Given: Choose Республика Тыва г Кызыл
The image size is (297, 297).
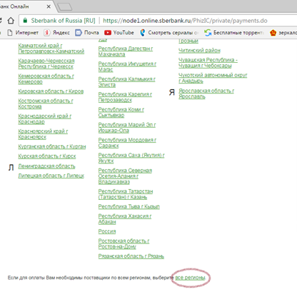Looking at the screenshot, I should 129,206.
